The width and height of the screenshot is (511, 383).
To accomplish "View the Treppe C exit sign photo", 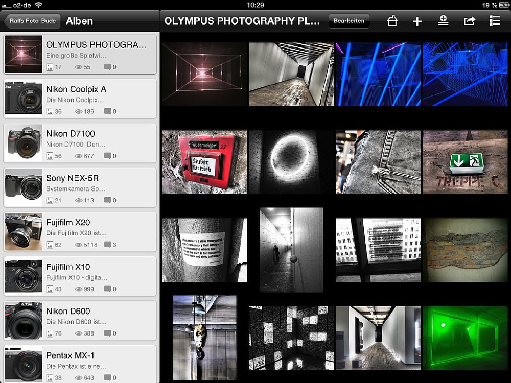I will [x=465, y=162].
